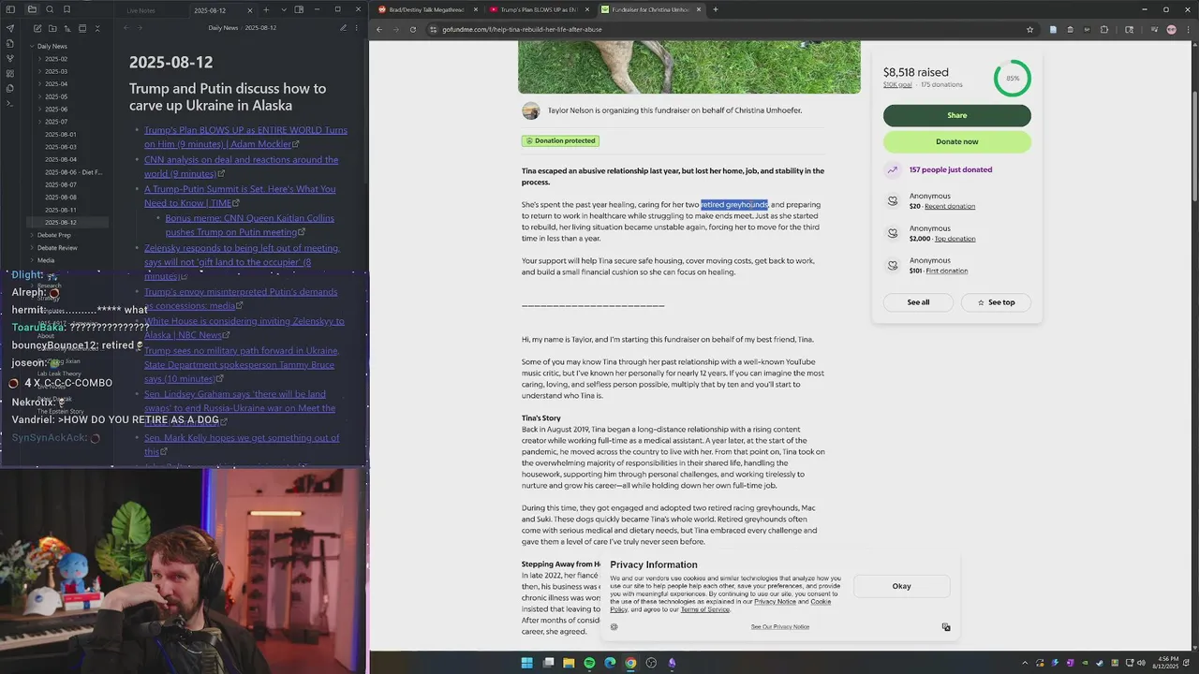Open 2025-08-06 Diet note in file tree
Image resolution: width=1199 pixels, height=674 pixels.
pyautogui.click(x=73, y=172)
